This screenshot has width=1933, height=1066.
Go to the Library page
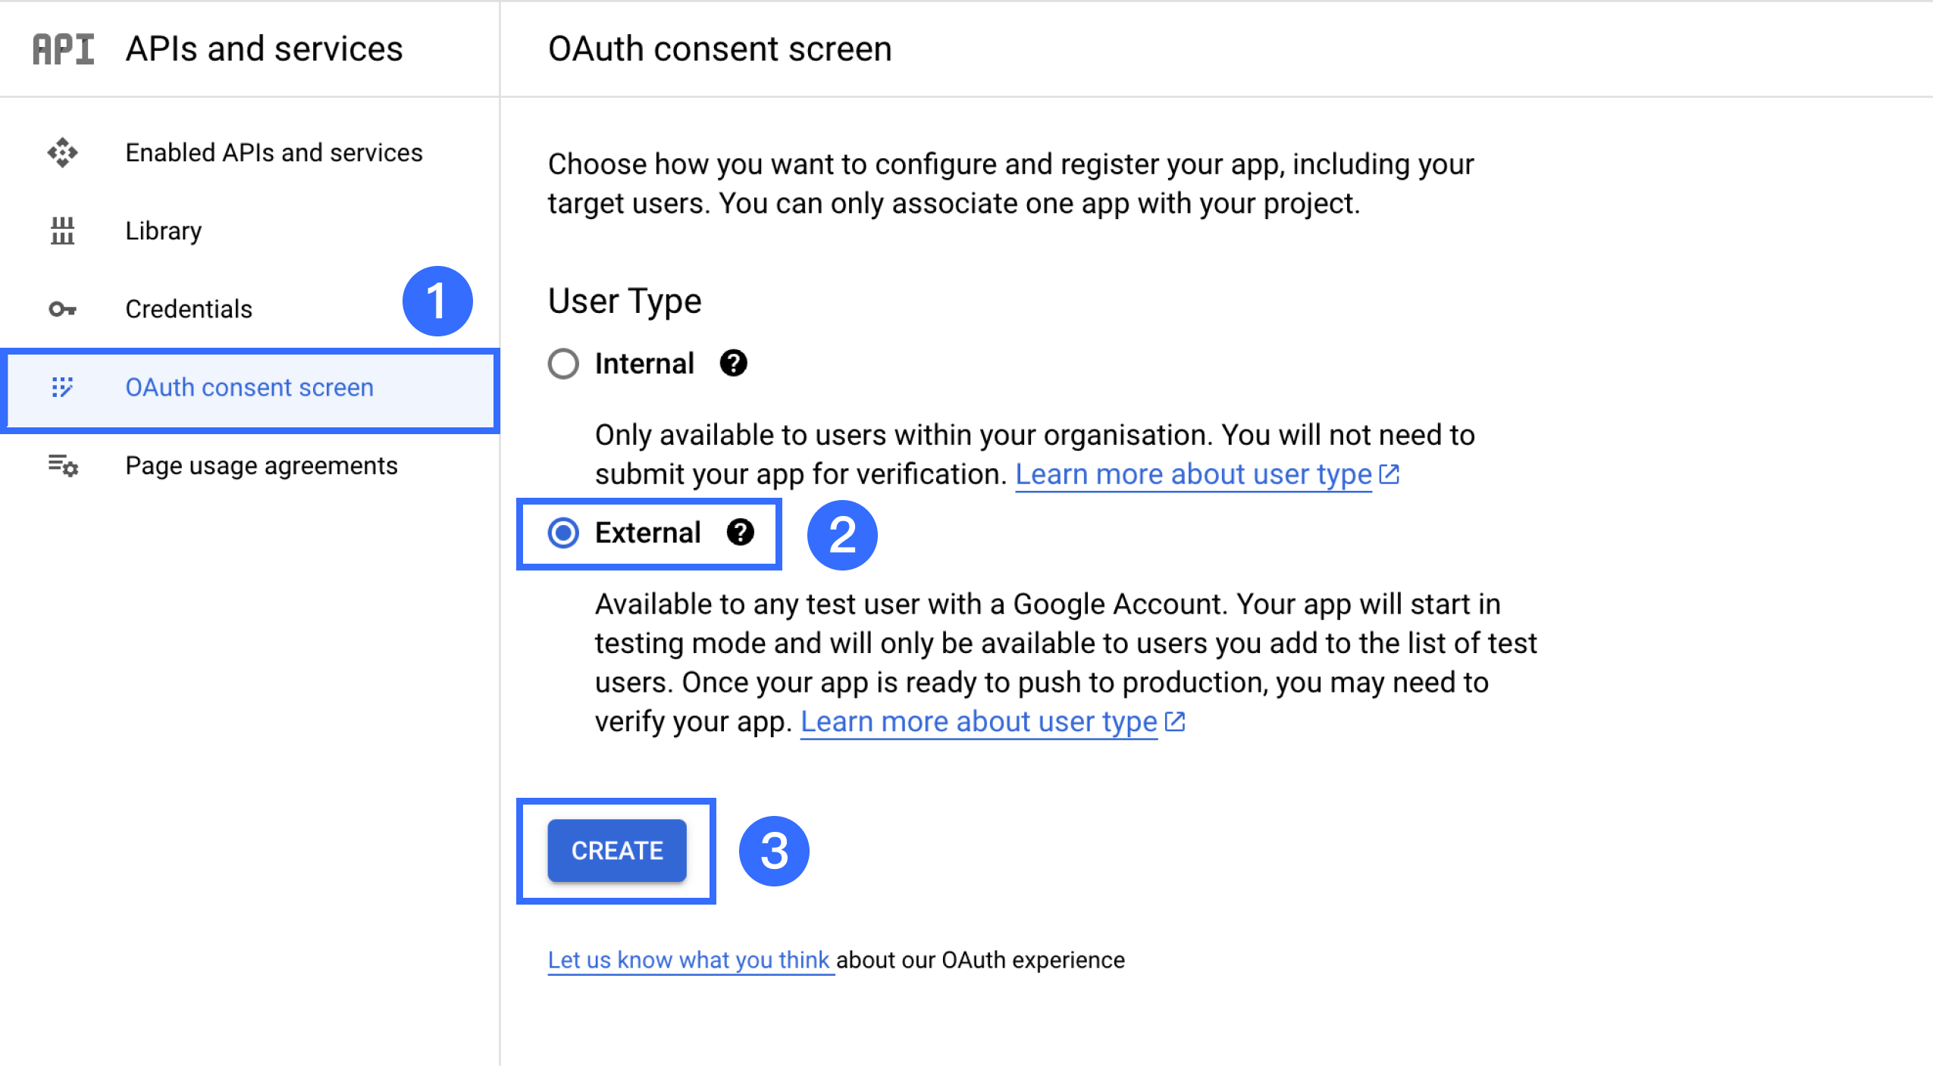point(163,230)
